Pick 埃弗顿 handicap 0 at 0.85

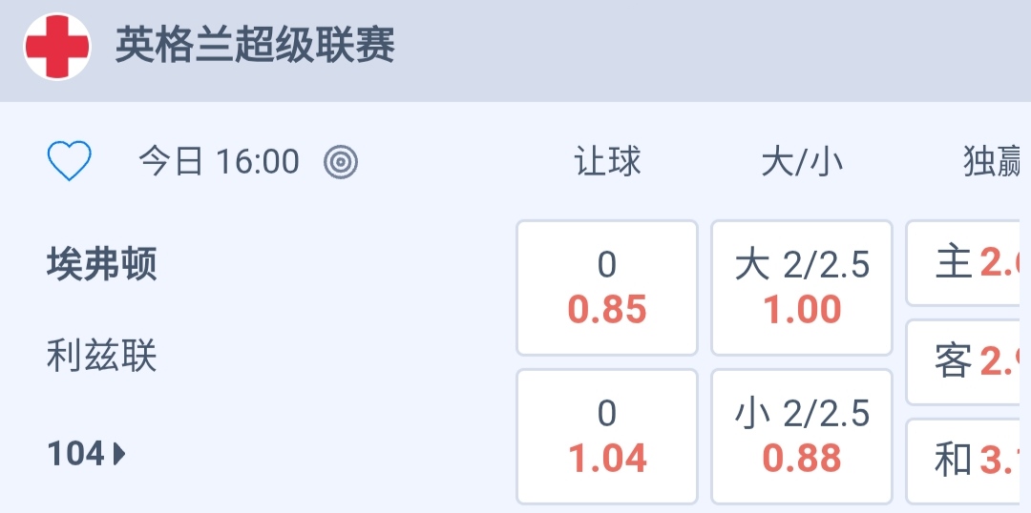(x=607, y=288)
